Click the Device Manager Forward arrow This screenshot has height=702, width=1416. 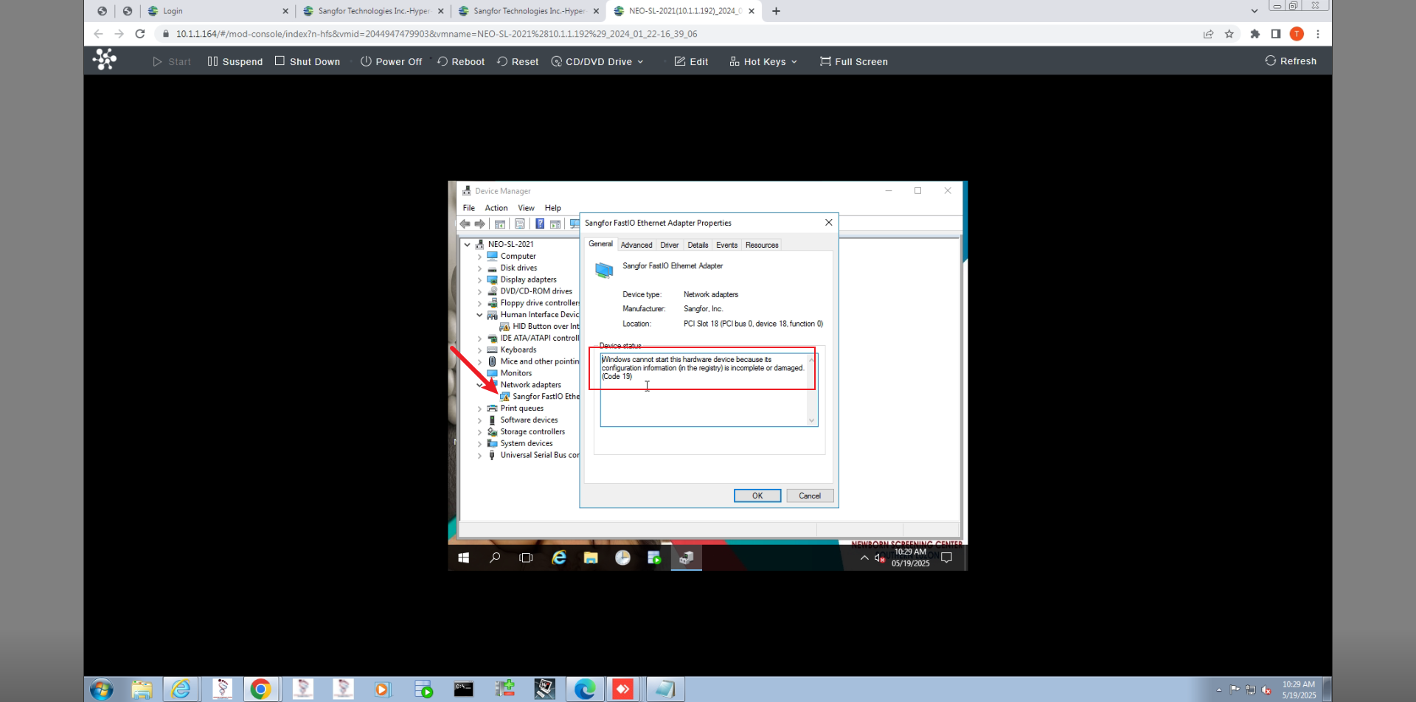point(480,224)
